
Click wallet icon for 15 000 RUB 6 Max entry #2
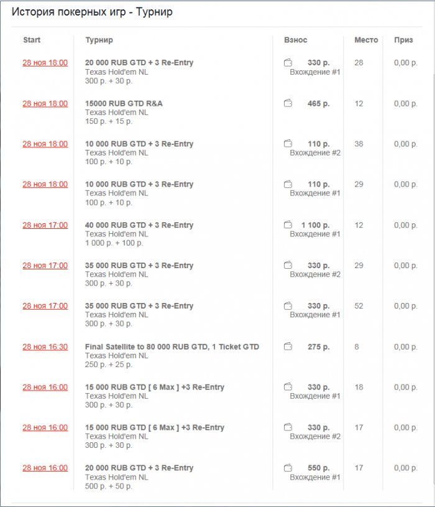[x=288, y=427]
